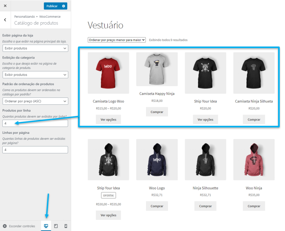Collapse sidebar using the round arrow icon

[x=5, y=226]
